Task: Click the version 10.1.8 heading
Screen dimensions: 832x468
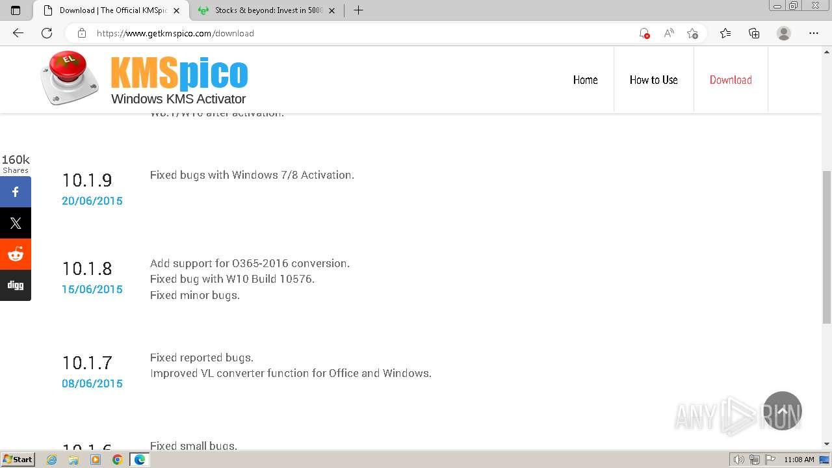Action: click(87, 268)
